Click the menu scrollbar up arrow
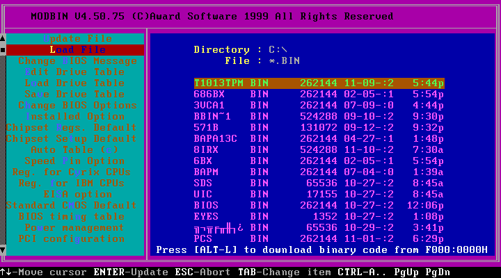The height and width of the screenshot is (278, 501). point(3,39)
